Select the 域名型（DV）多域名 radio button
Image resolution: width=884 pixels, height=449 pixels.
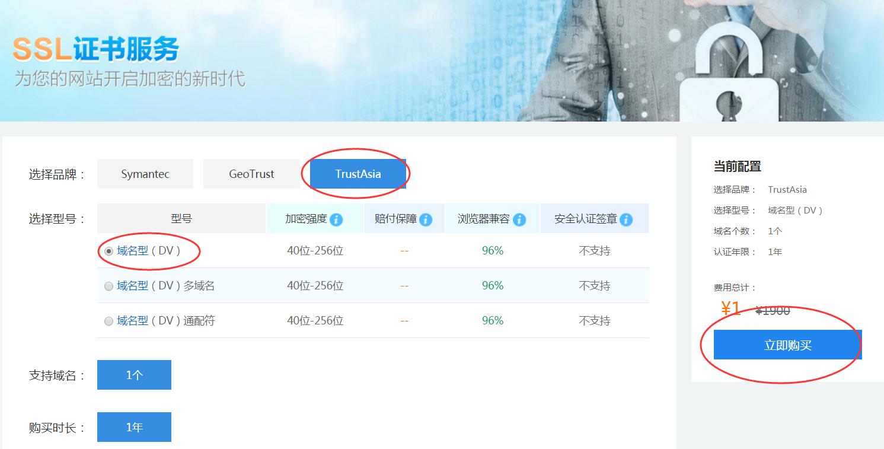[x=108, y=286]
